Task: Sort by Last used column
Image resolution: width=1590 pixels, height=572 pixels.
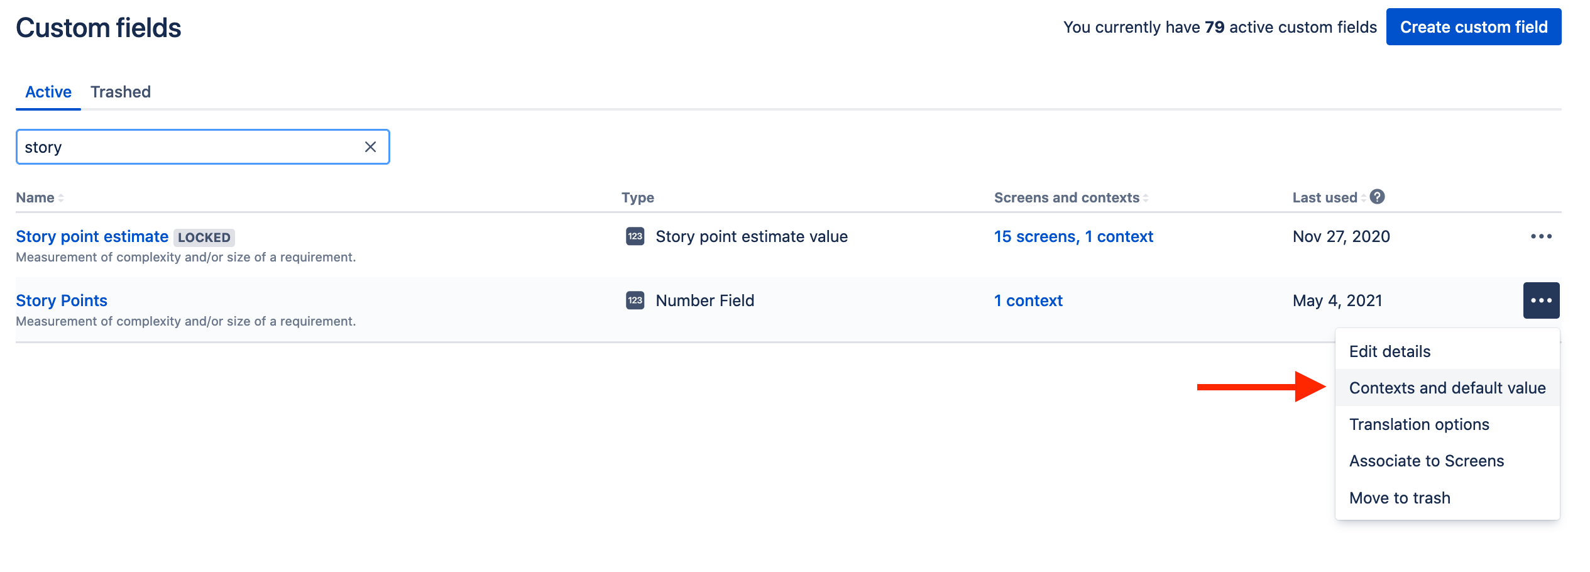Action: coord(1329,198)
